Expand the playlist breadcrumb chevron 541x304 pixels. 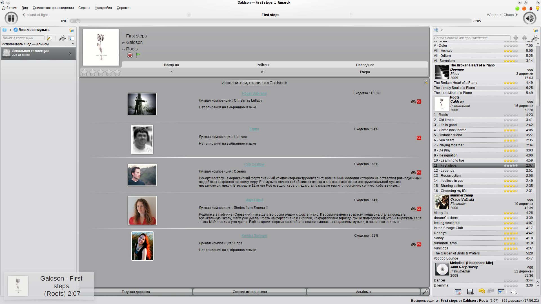pyautogui.click(x=442, y=30)
